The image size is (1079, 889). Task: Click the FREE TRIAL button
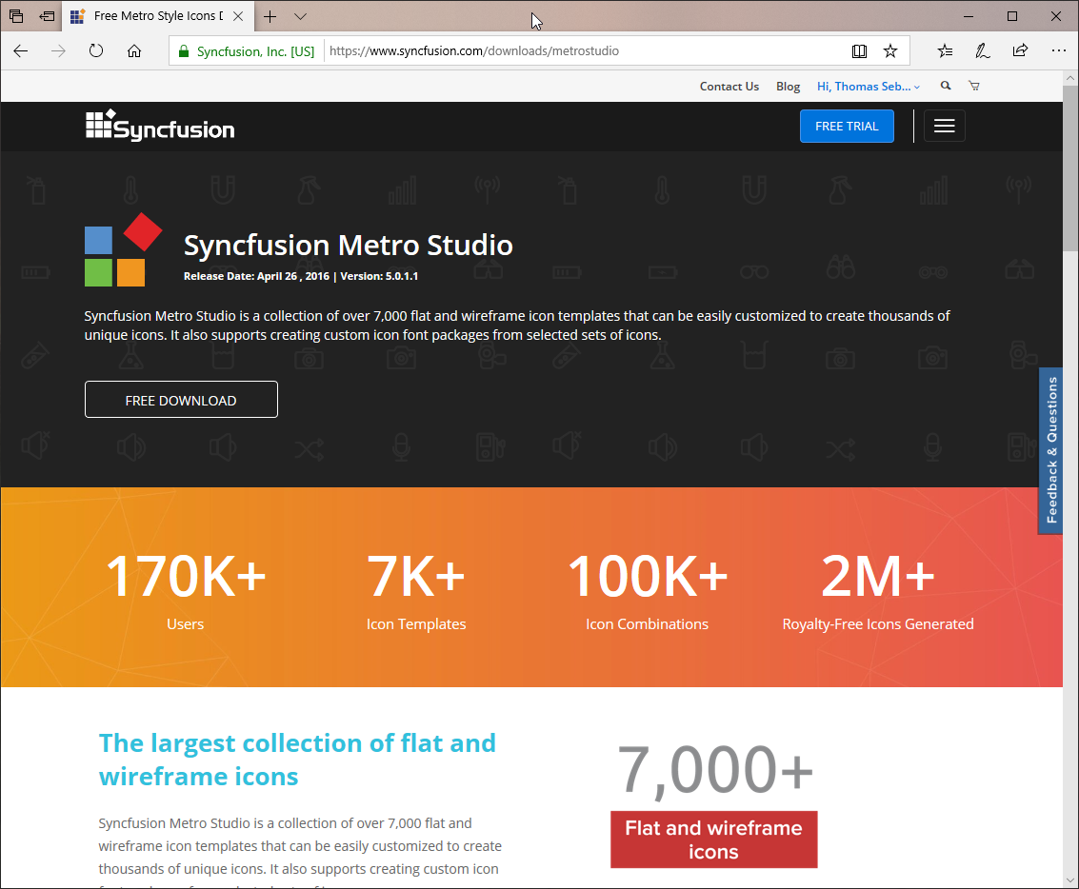(847, 126)
